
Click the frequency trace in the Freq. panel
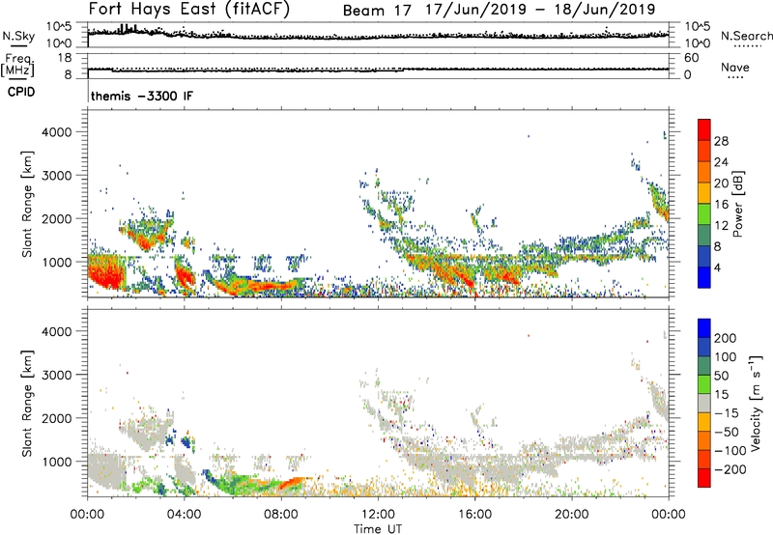378,70
